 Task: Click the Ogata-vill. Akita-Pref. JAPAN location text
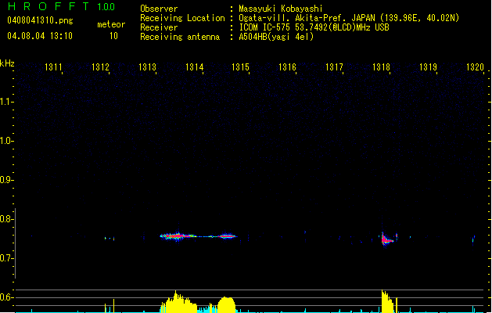coord(349,18)
